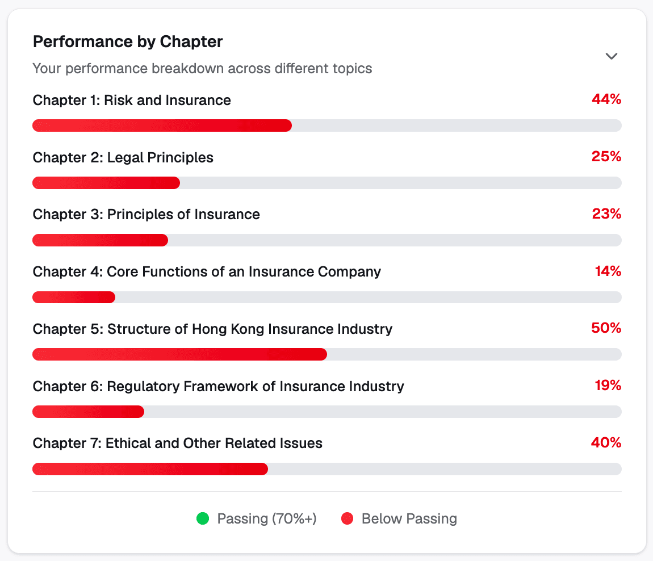Click the Chapter 5 Hong Kong Industry bar

[x=326, y=354]
